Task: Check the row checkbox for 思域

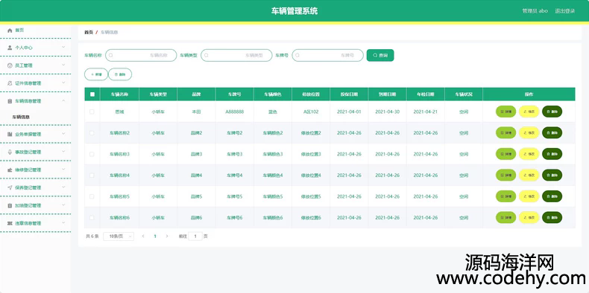Action: click(x=92, y=112)
